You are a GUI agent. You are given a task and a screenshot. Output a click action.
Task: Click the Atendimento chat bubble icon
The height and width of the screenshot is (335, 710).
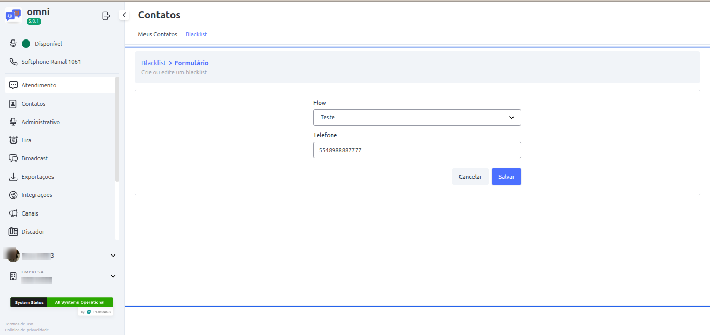click(14, 85)
